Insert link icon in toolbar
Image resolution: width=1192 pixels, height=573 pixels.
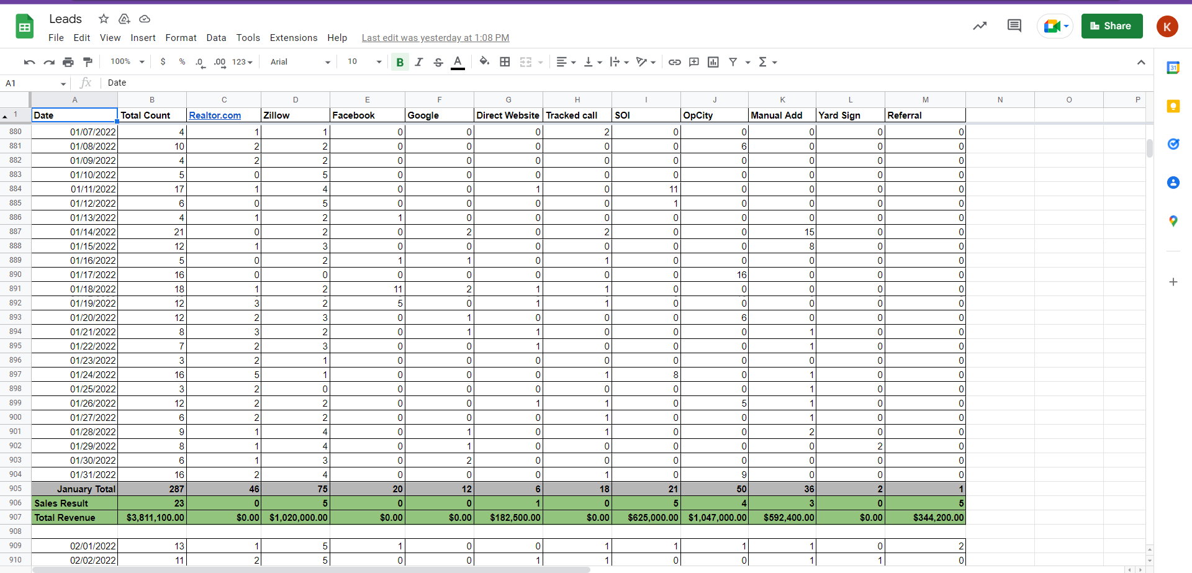pos(675,62)
